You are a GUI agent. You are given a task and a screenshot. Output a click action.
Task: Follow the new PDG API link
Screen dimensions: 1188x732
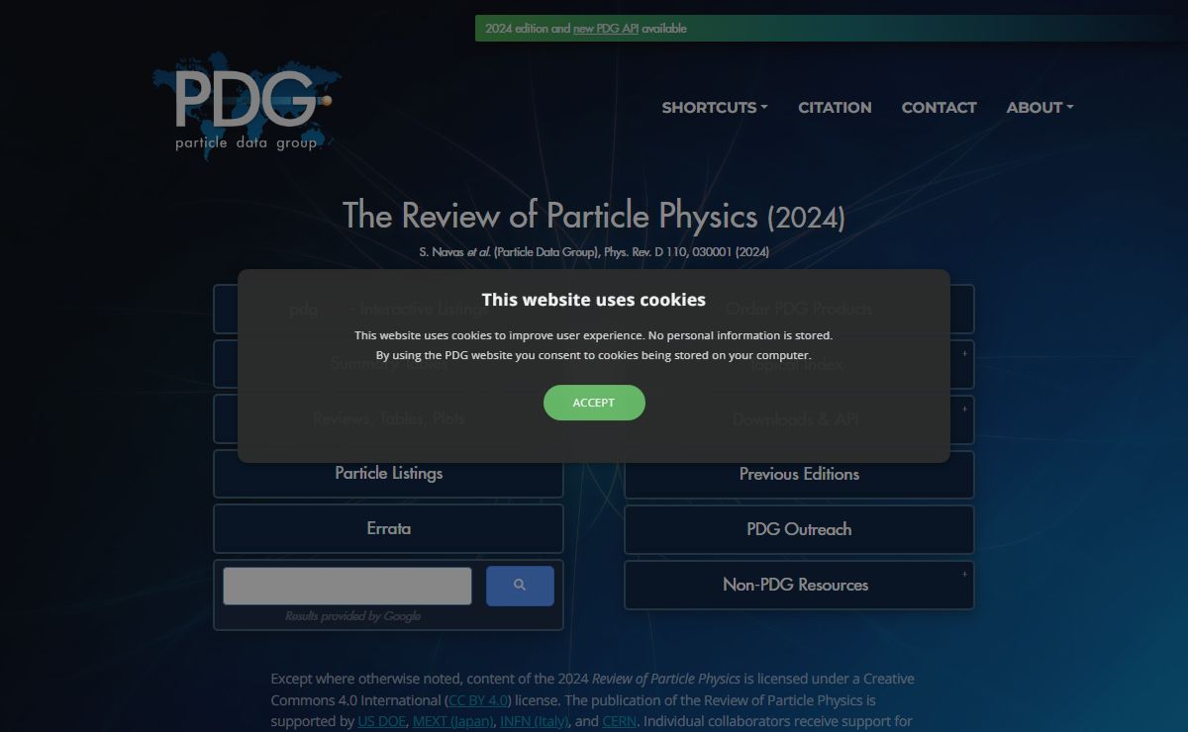tap(606, 29)
